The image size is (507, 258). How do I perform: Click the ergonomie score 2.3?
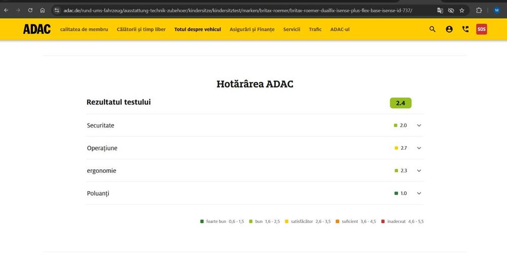(404, 171)
